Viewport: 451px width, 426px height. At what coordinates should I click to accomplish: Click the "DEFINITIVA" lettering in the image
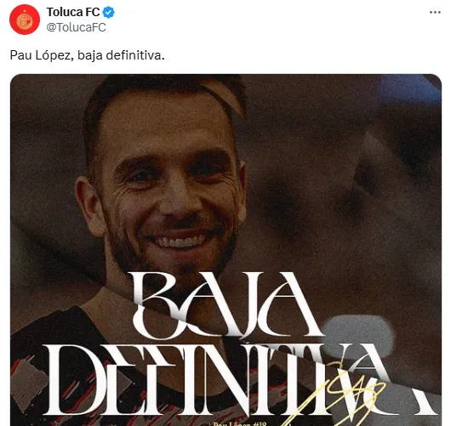pyautogui.click(x=242, y=379)
